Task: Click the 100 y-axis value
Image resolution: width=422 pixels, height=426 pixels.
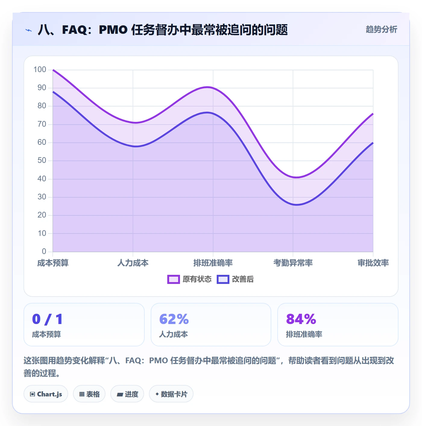Action: (40, 70)
